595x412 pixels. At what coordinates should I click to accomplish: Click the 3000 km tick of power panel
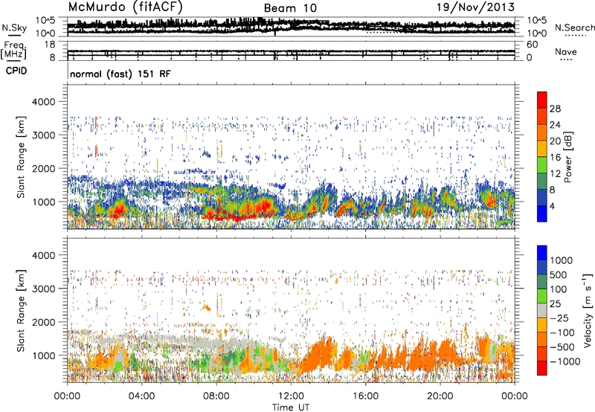[44, 135]
